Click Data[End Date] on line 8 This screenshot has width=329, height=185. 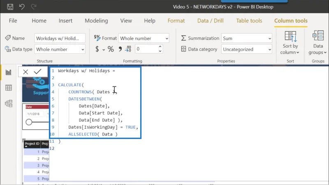97,120
